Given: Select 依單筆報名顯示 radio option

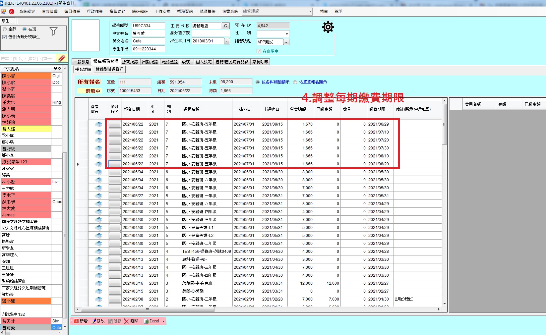Looking at the screenshot, I should [x=295, y=82].
